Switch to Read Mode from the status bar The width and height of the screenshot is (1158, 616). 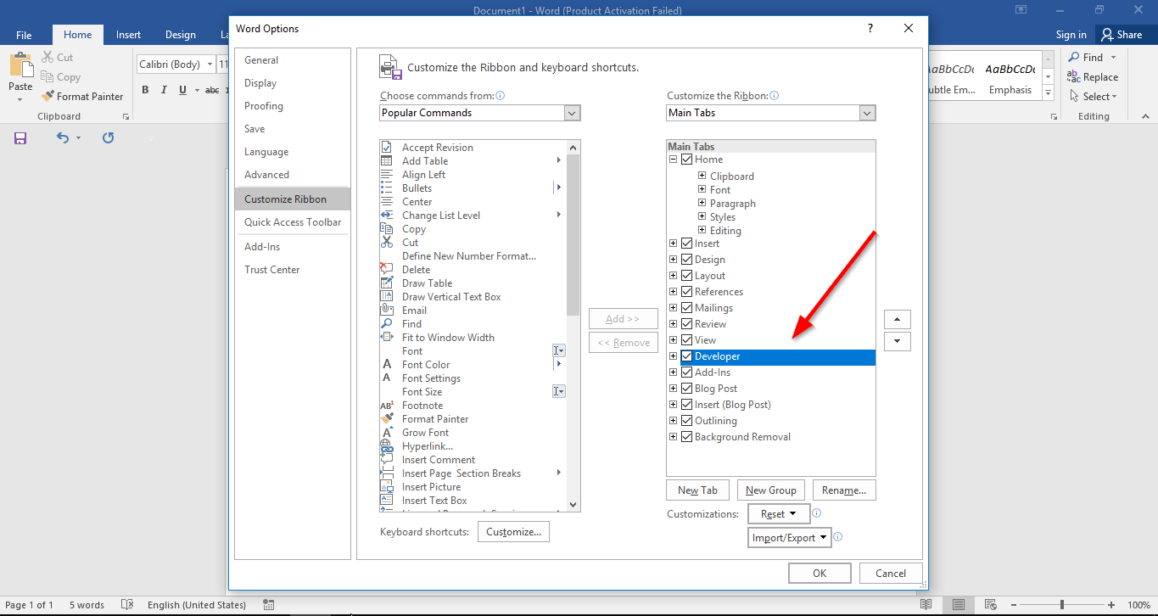(926, 604)
